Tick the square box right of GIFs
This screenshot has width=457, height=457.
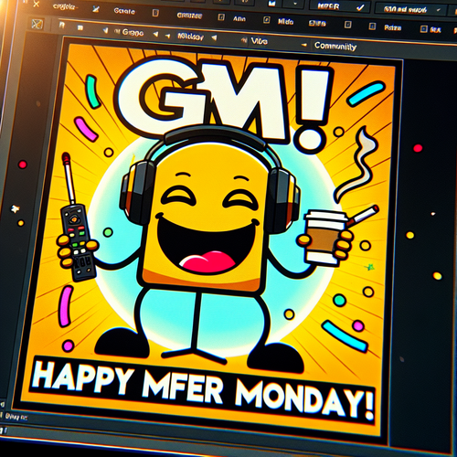(348, 25)
